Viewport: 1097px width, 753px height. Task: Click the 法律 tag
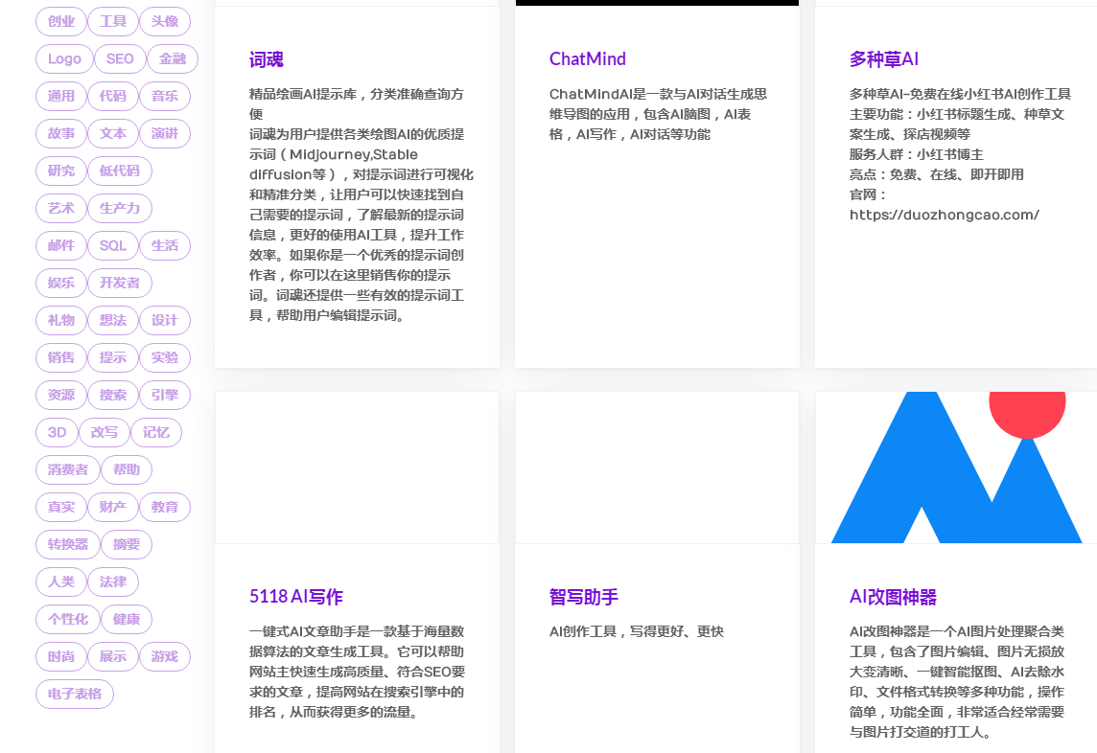coord(112,582)
